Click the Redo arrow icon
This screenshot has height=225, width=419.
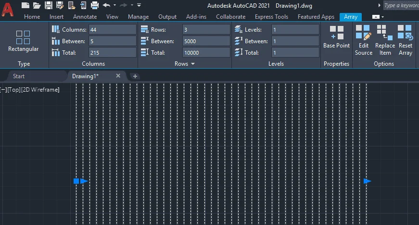coord(124,5)
